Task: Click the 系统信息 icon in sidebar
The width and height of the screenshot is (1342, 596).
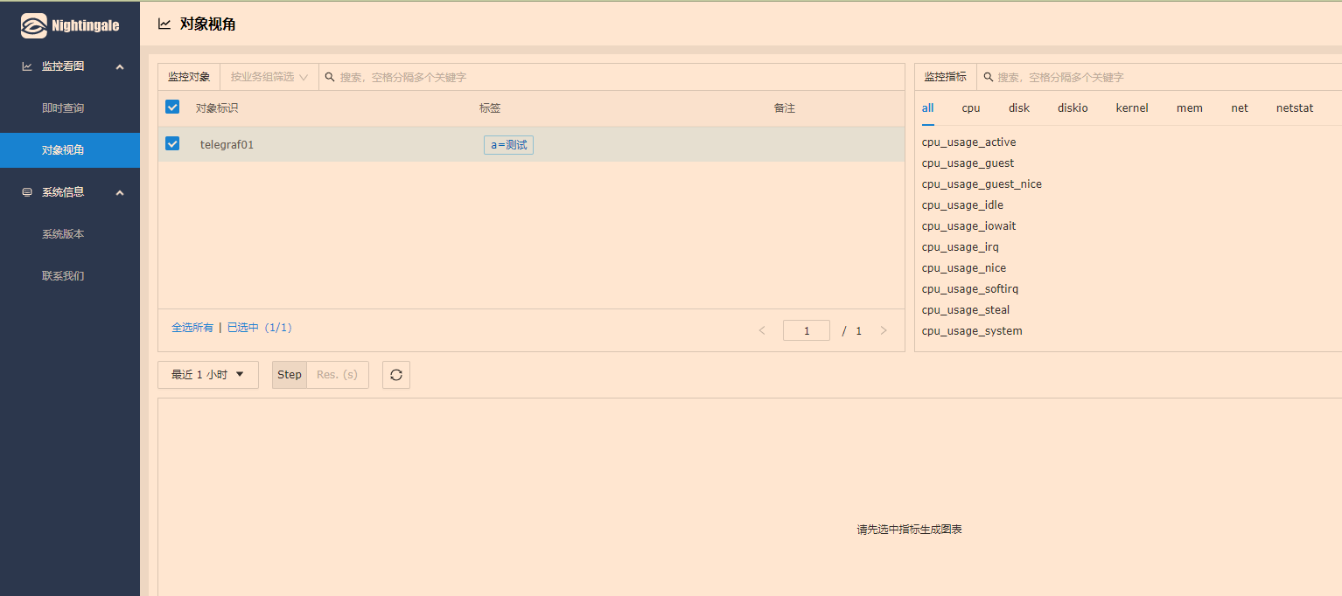Action: point(27,192)
